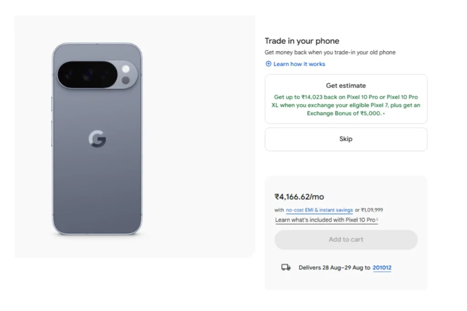This screenshot has width=467, height=311.
Task: Click the footnote marker after Pixel 10 Pro
Action: pyautogui.click(x=377, y=220)
